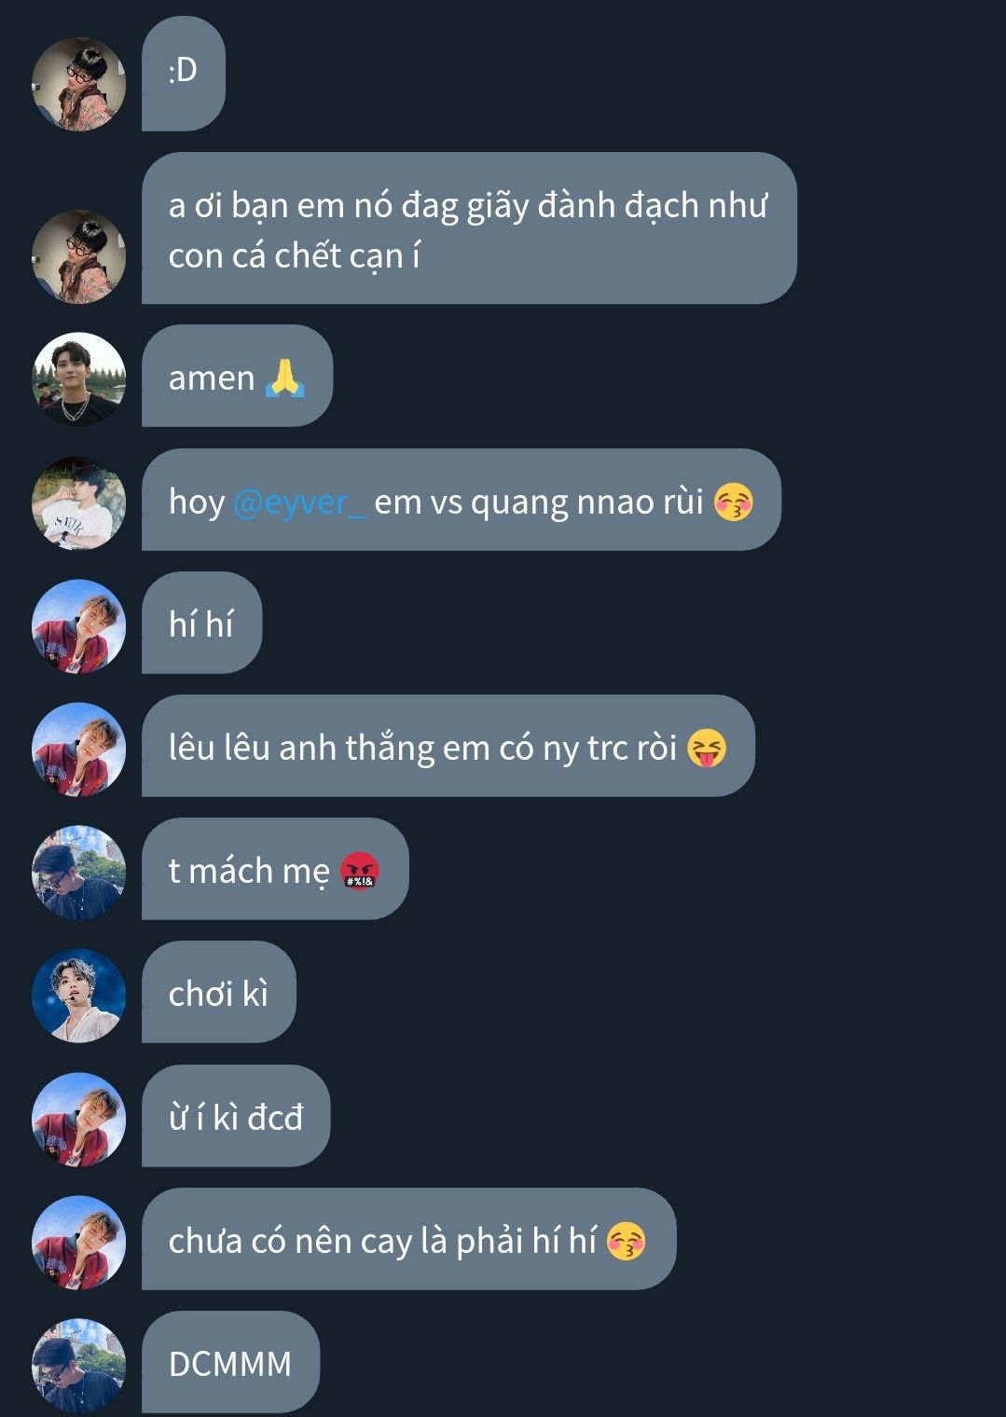This screenshot has width=1006, height=1417.
Task: Click kissing emoji after "nnao rùi"
Action: click(x=734, y=502)
